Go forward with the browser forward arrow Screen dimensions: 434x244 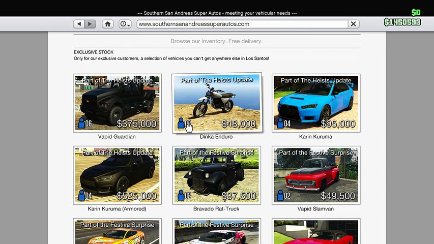pos(90,24)
